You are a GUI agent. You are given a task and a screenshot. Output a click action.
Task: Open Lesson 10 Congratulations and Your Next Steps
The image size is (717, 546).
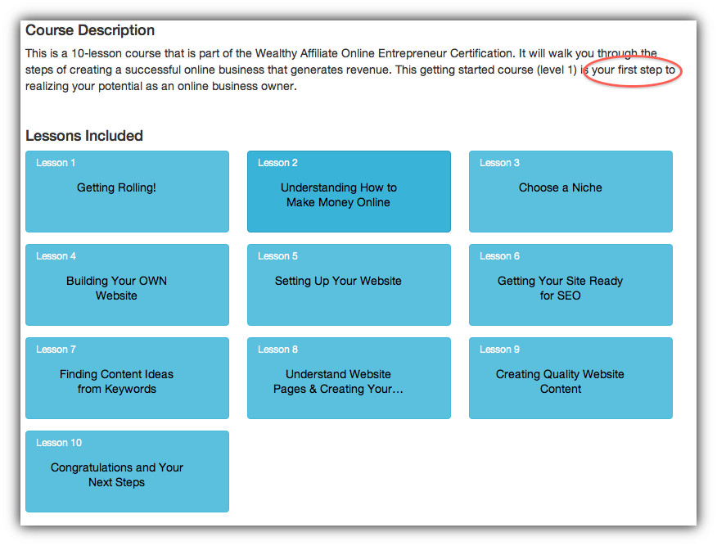(127, 472)
